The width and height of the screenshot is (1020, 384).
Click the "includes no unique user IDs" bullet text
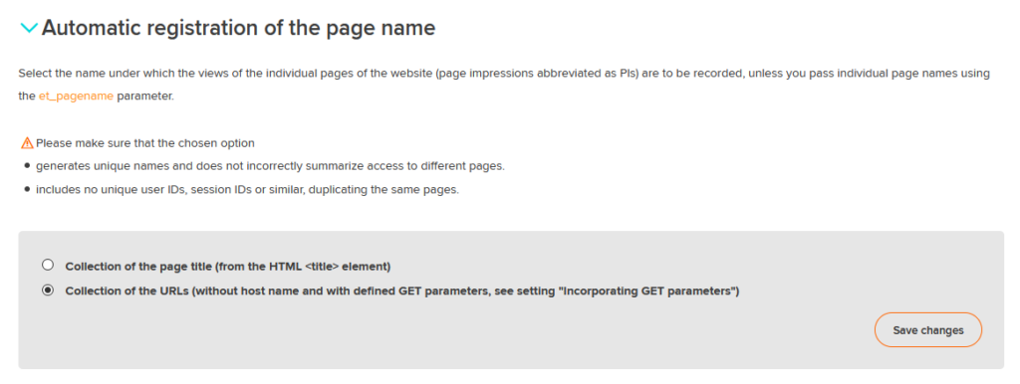[x=247, y=190]
